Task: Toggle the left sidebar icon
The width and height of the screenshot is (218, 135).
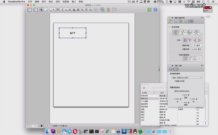Action: 29,10
